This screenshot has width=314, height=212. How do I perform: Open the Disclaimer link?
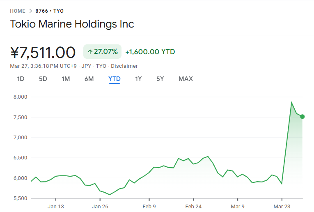pos(124,66)
